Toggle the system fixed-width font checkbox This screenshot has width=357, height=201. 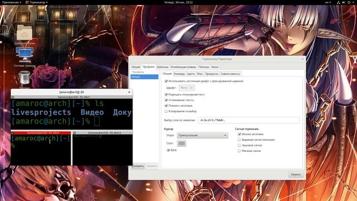click(166, 81)
